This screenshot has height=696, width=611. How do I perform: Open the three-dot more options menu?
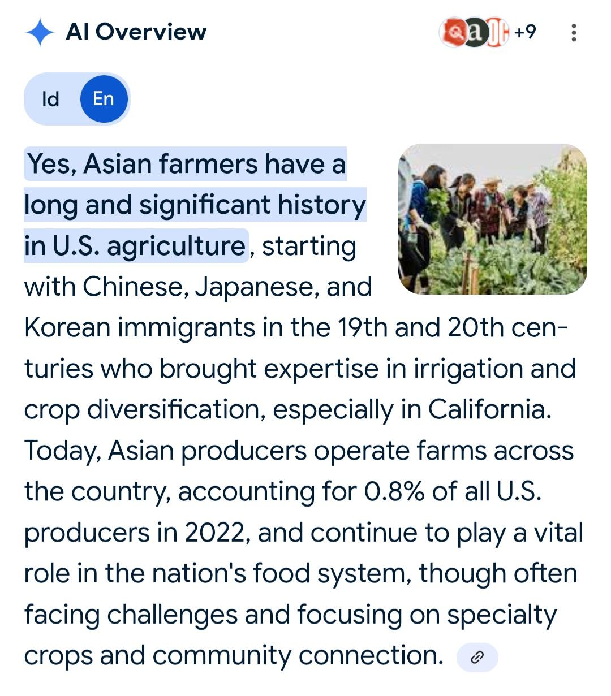point(574,33)
